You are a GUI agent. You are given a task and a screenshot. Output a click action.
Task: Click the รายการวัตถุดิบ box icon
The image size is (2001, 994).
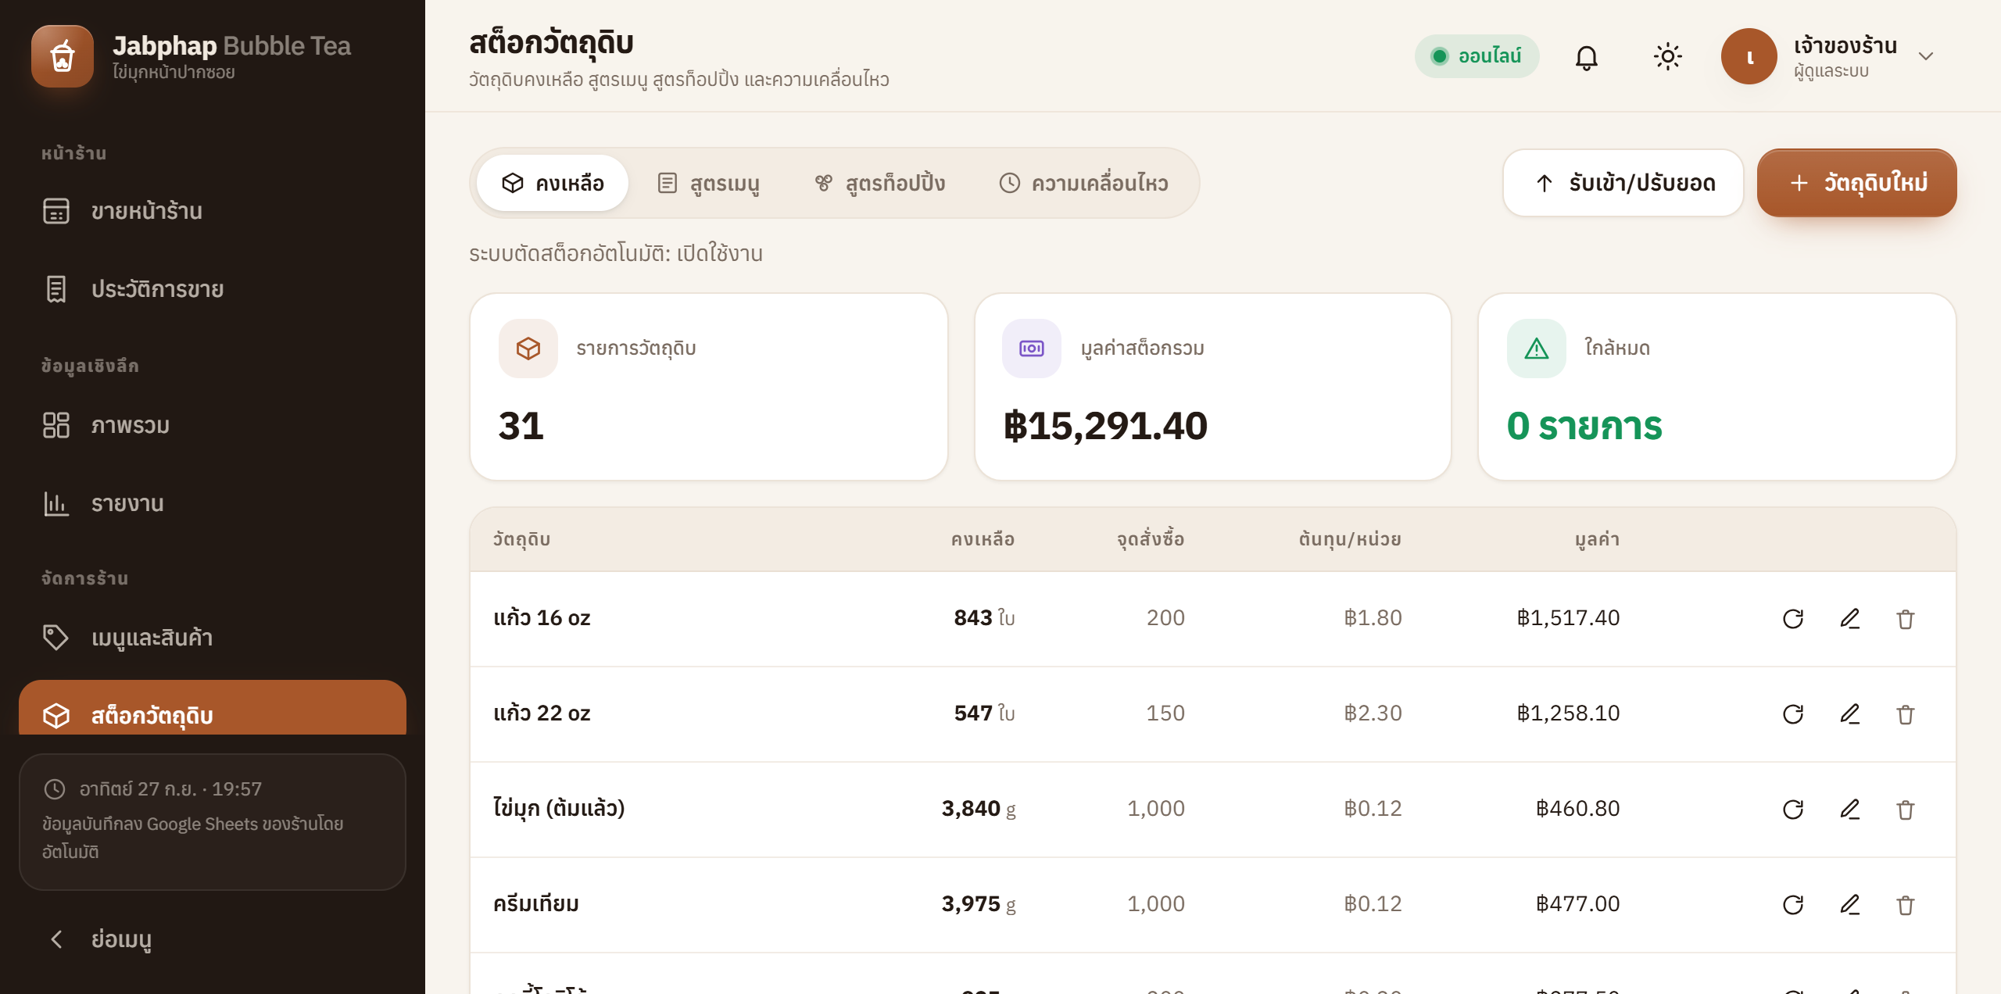(528, 349)
